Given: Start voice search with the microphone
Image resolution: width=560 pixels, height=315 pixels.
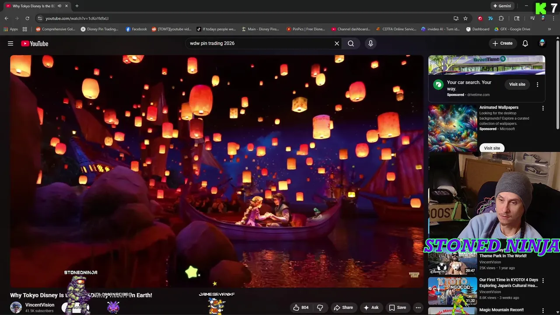Looking at the screenshot, I should (371, 43).
